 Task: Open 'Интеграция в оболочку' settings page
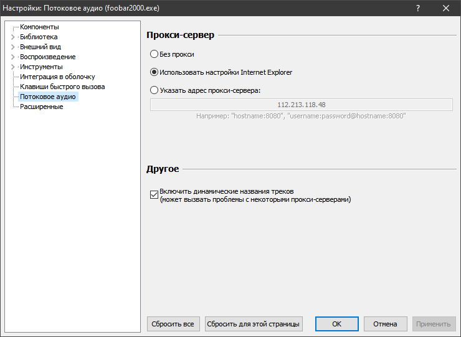pos(57,77)
